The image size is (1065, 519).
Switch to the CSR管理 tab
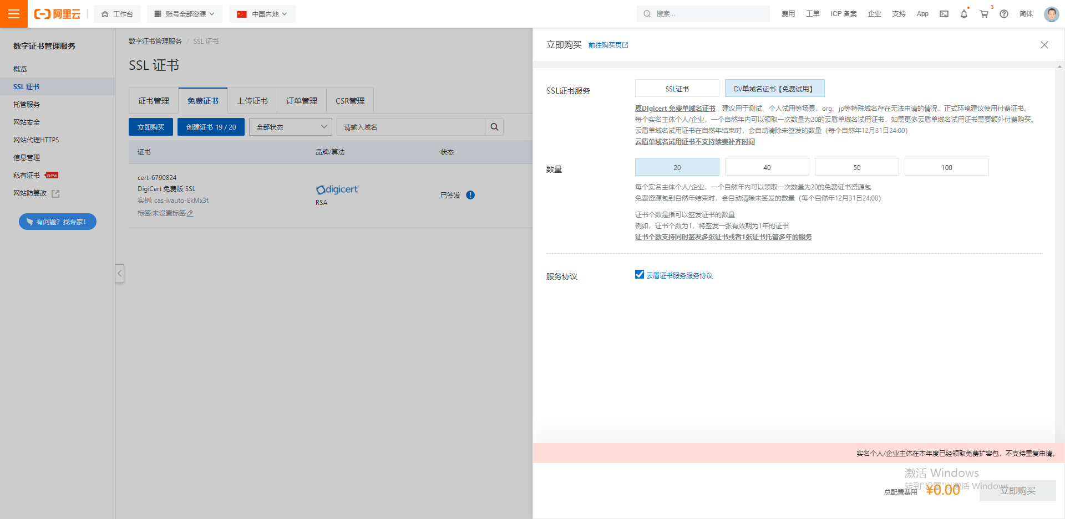350,101
